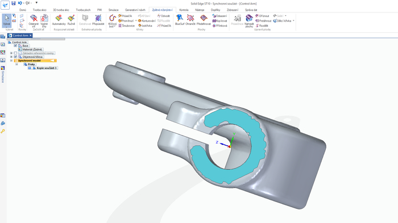Save the document with the floppy icon
This screenshot has width=398, height=223.
(14, 3)
